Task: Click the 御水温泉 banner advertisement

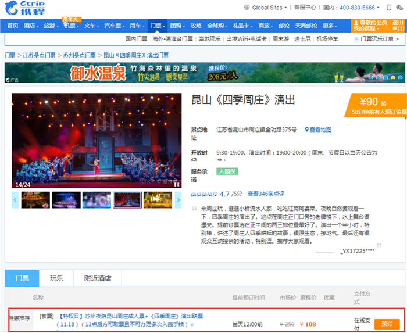Action: coord(205,73)
